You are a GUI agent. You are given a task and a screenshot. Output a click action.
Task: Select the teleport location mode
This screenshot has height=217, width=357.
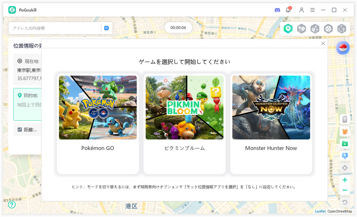click(x=288, y=29)
